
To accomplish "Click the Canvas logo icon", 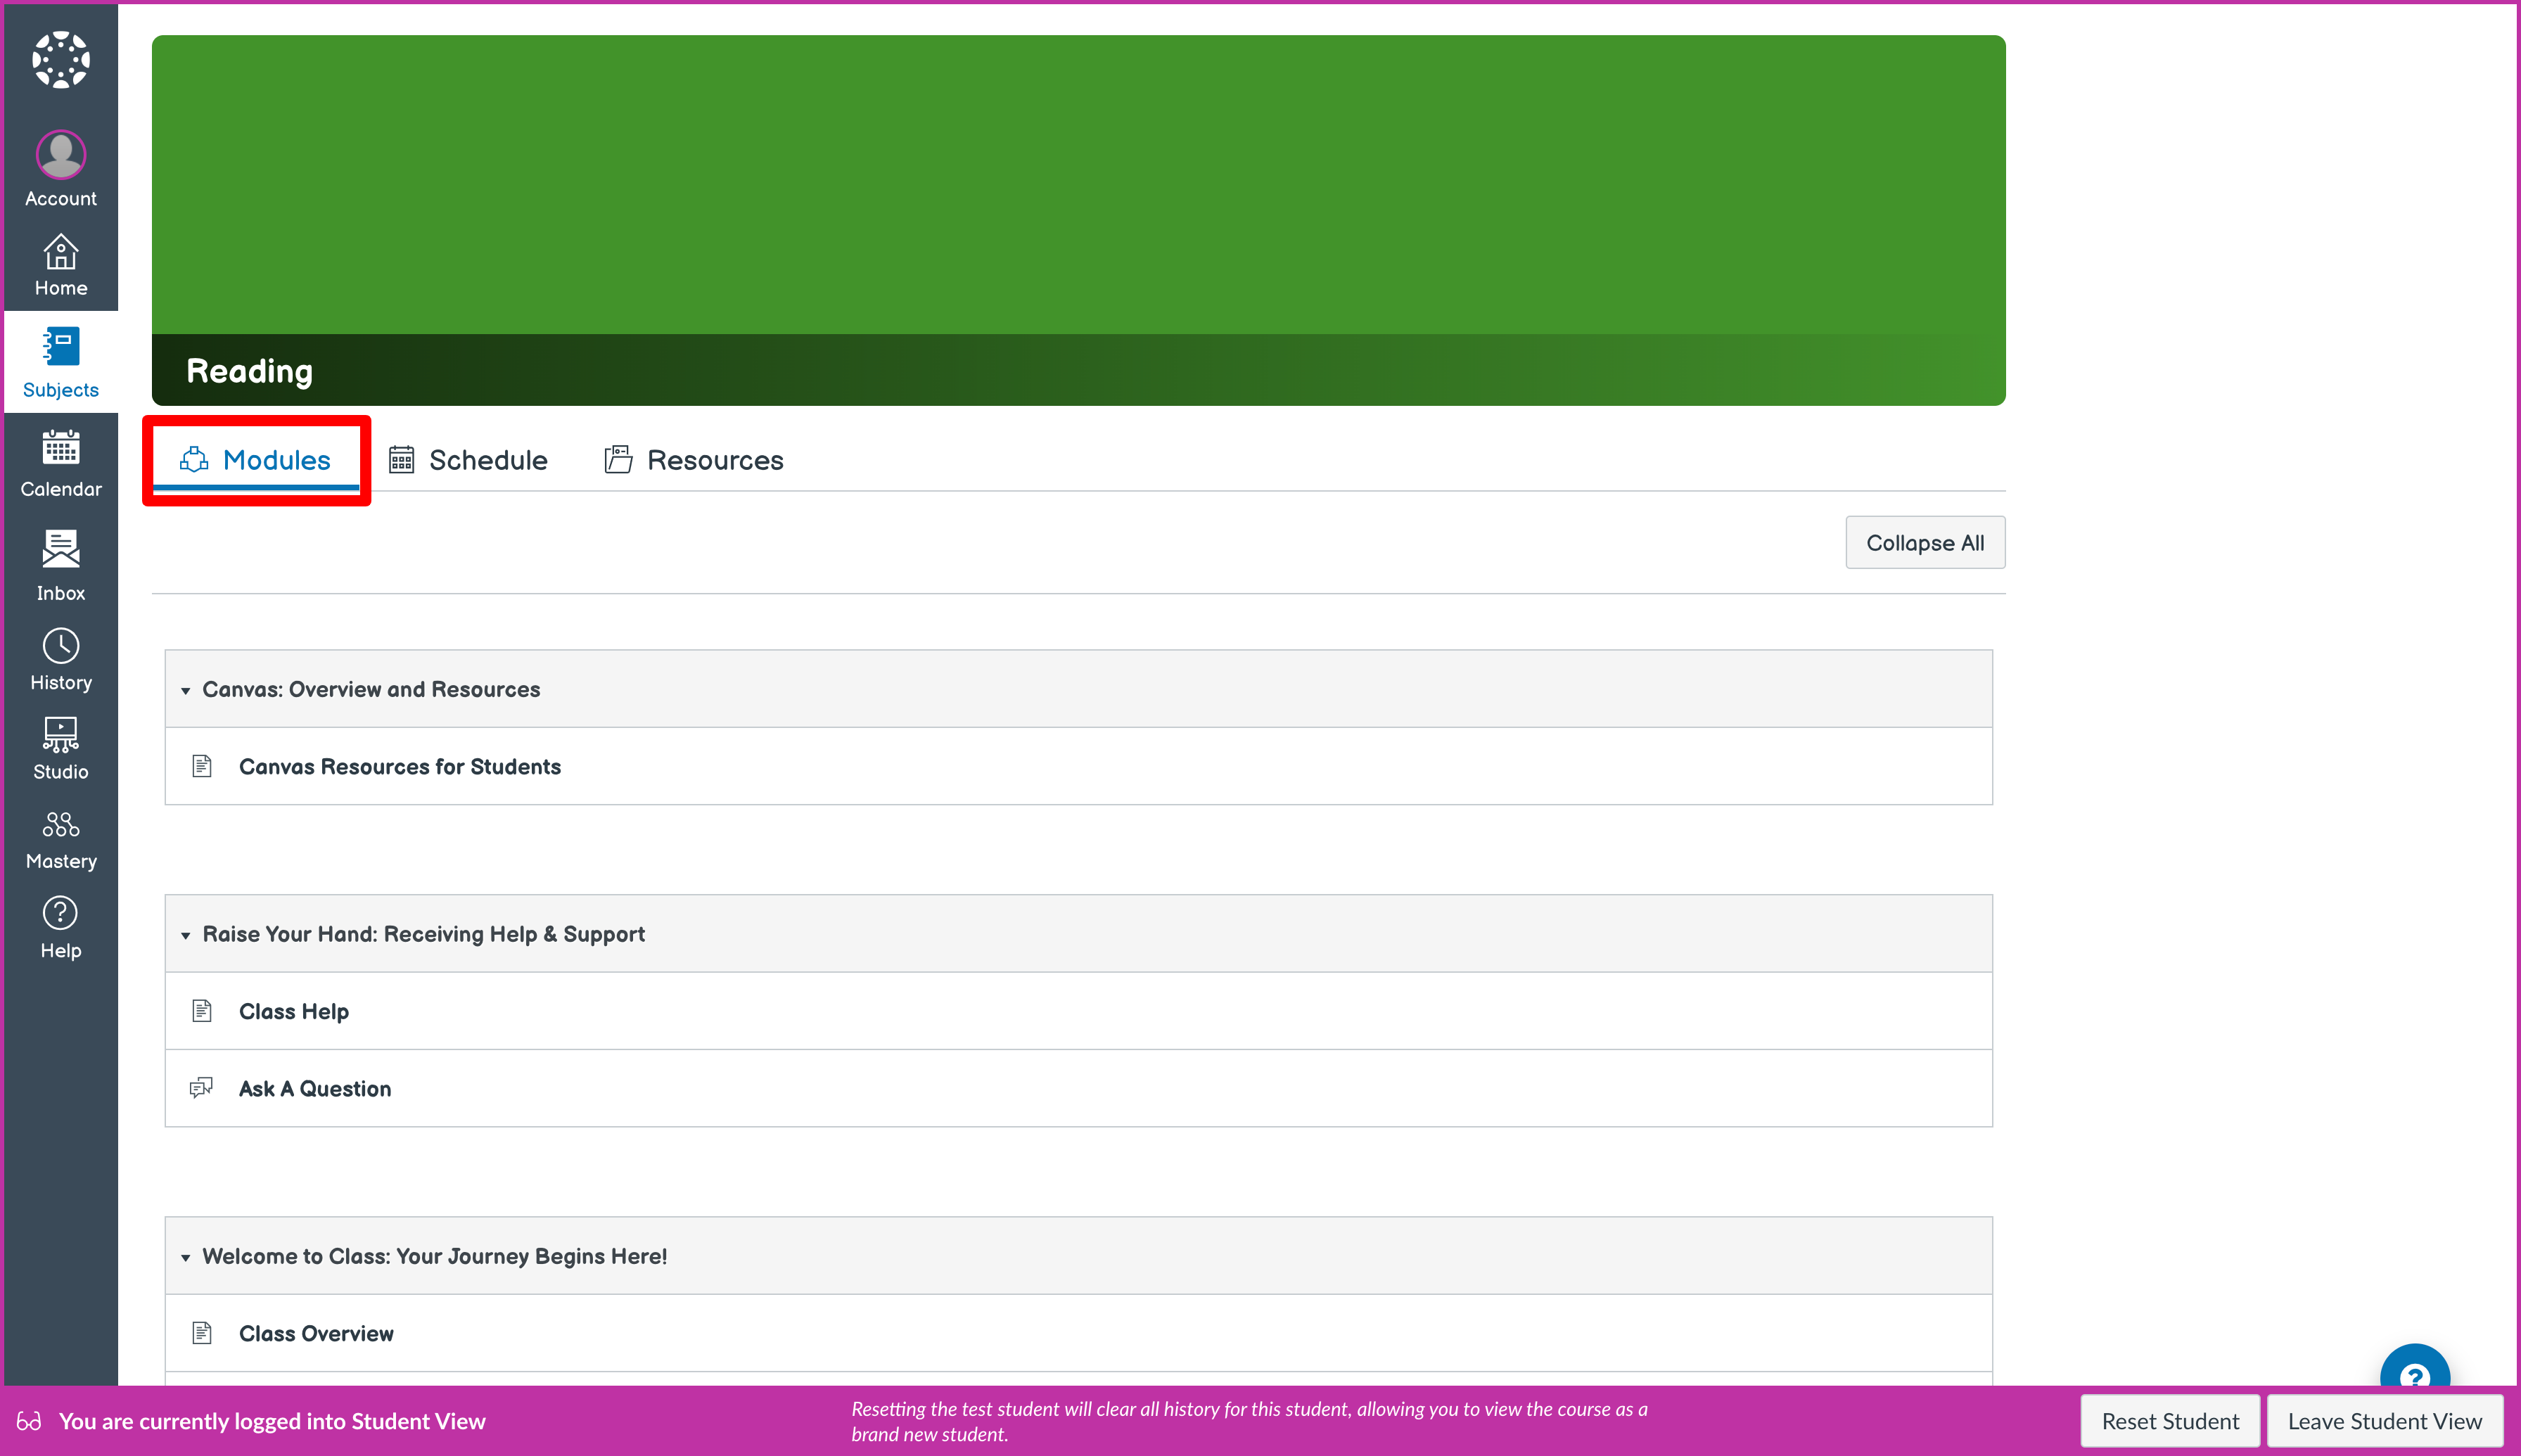I will (61, 60).
